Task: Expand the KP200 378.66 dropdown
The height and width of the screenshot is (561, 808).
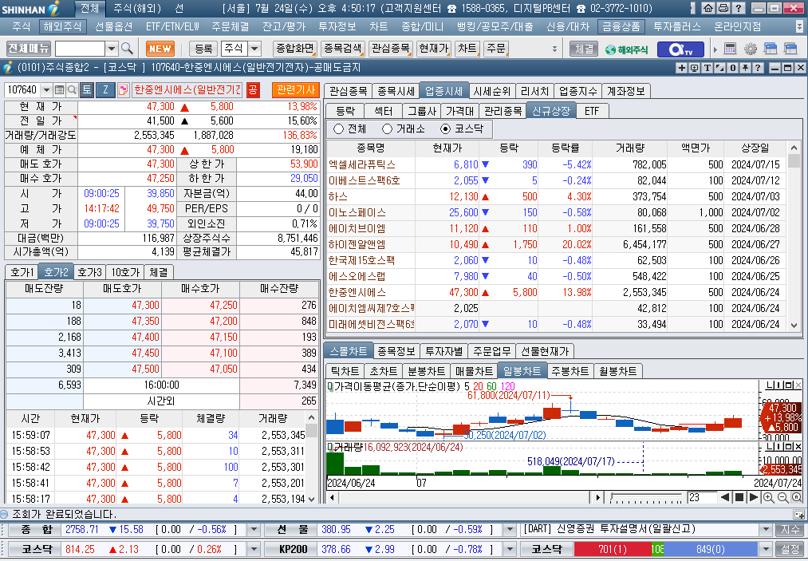Action: 510,549
